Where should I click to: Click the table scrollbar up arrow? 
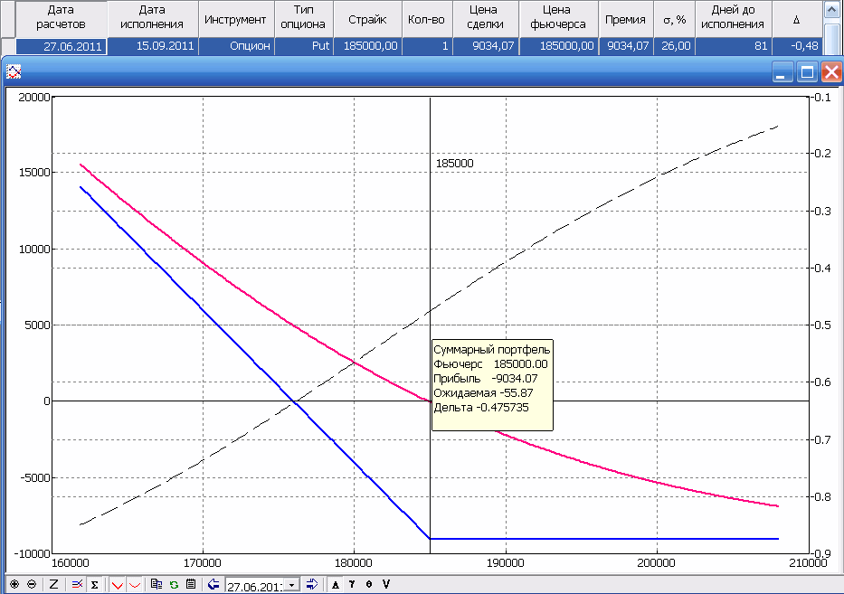pos(833,7)
